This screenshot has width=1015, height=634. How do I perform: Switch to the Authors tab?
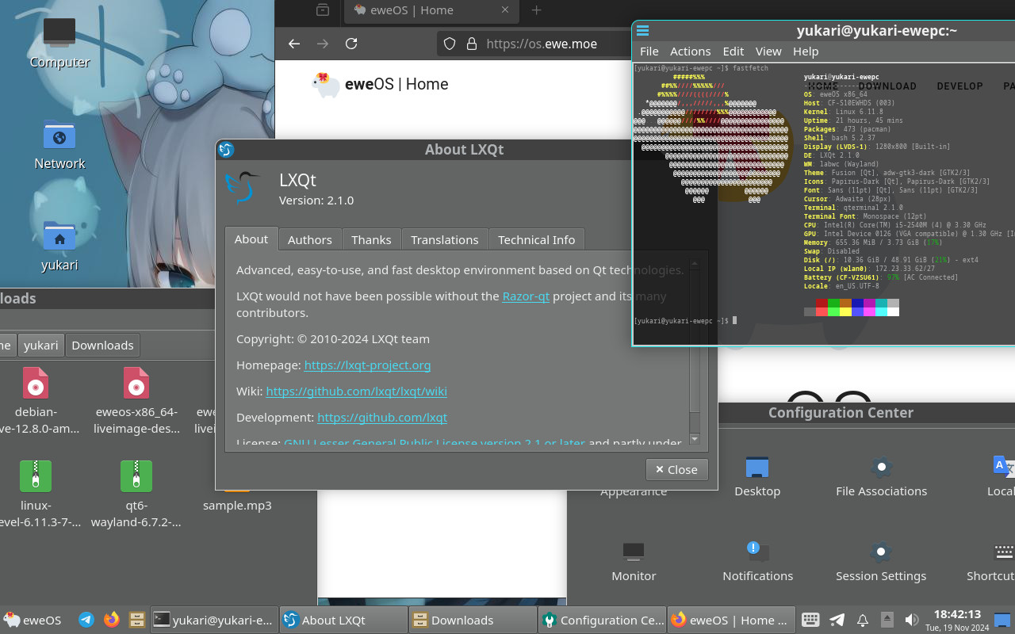309,239
